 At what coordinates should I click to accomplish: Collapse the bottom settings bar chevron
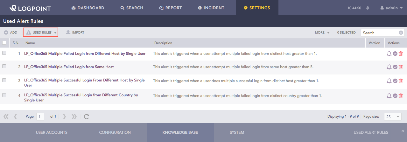[x=403, y=131]
